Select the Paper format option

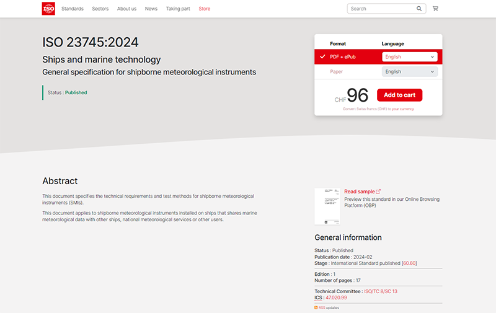point(336,72)
